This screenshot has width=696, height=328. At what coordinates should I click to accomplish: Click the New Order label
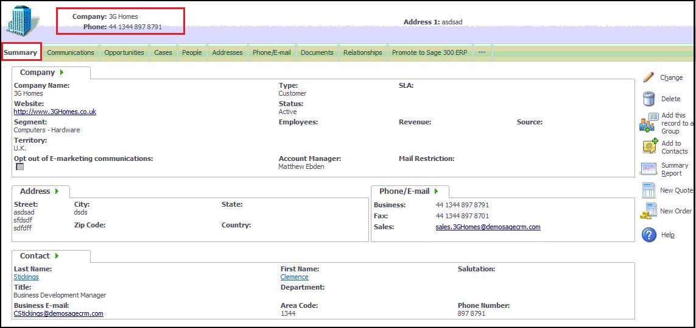pos(675,211)
